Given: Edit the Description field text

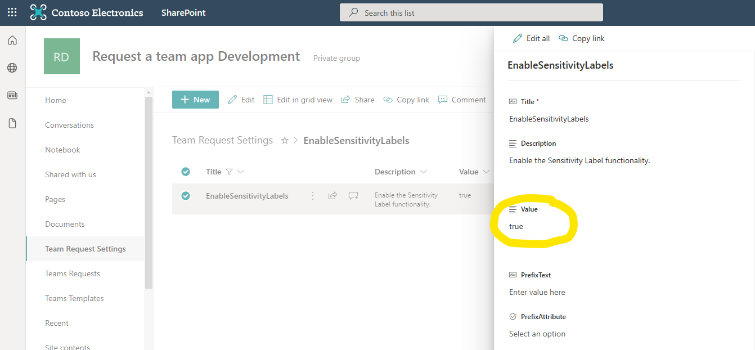Looking at the screenshot, I should 579,160.
